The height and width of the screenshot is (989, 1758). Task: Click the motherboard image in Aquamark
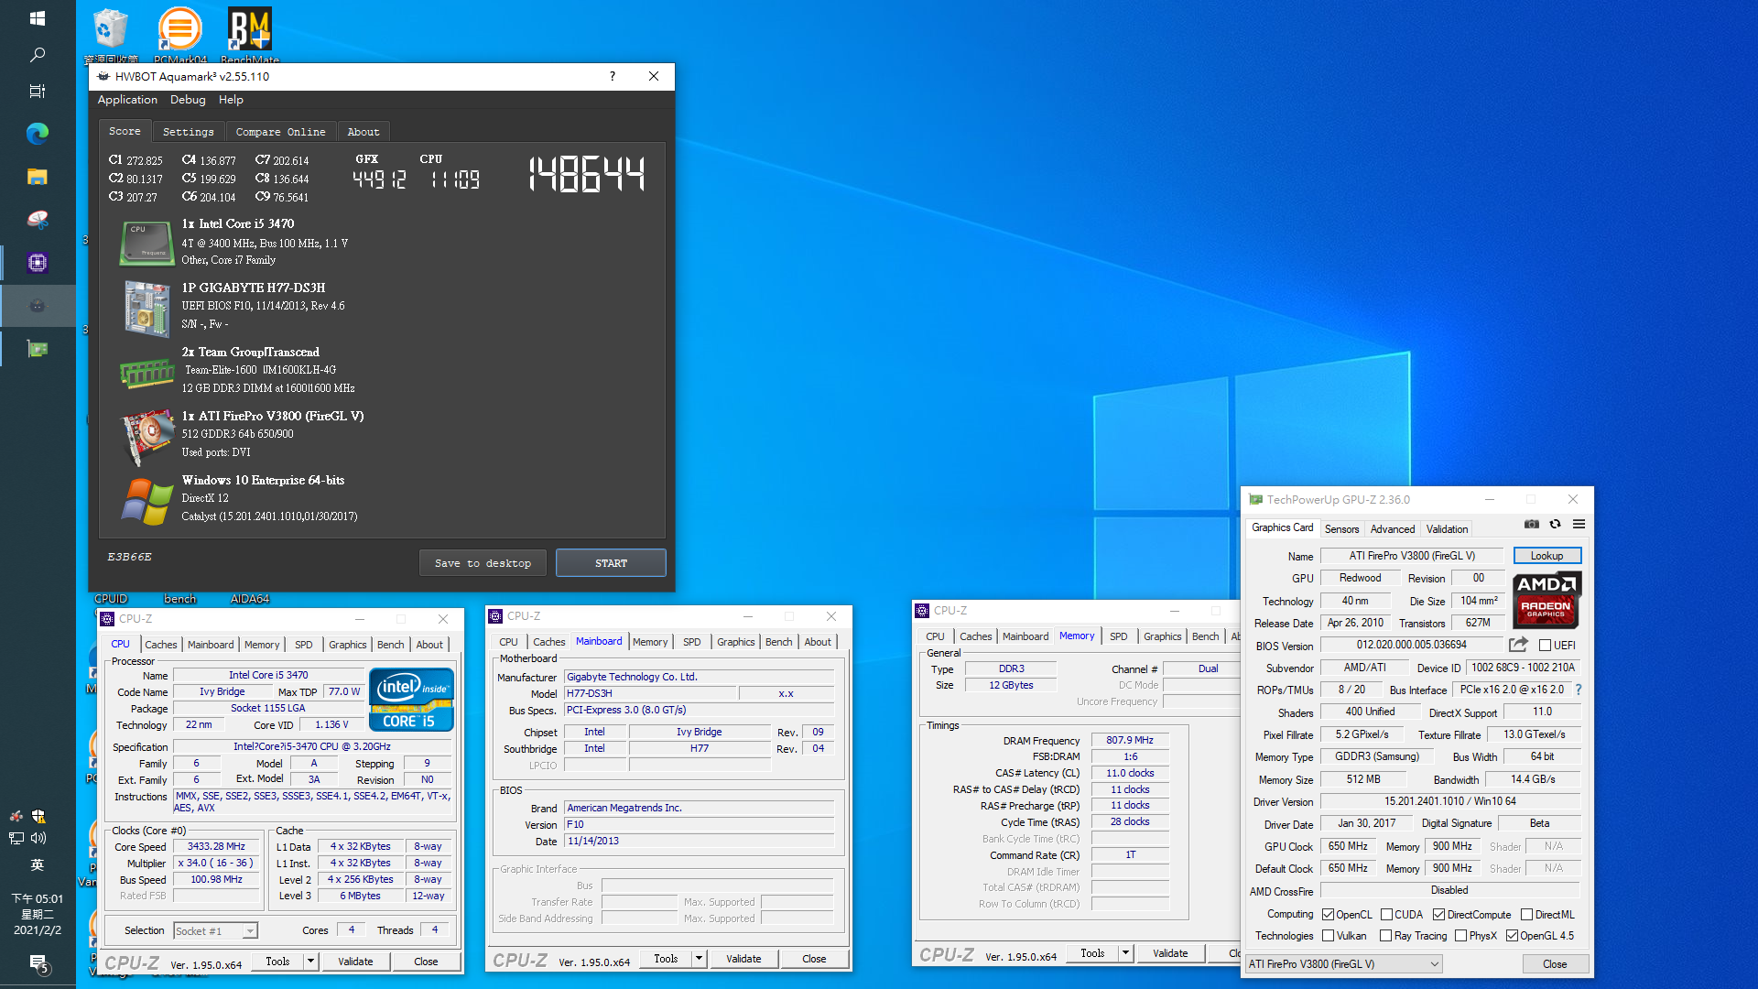146,309
